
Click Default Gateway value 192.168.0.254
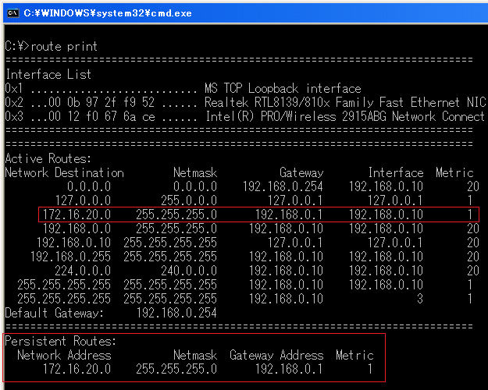click(176, 313)
